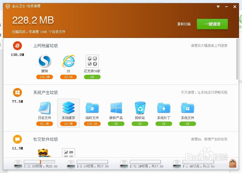Click the F: drive disk icon

[x=177, y=164]
